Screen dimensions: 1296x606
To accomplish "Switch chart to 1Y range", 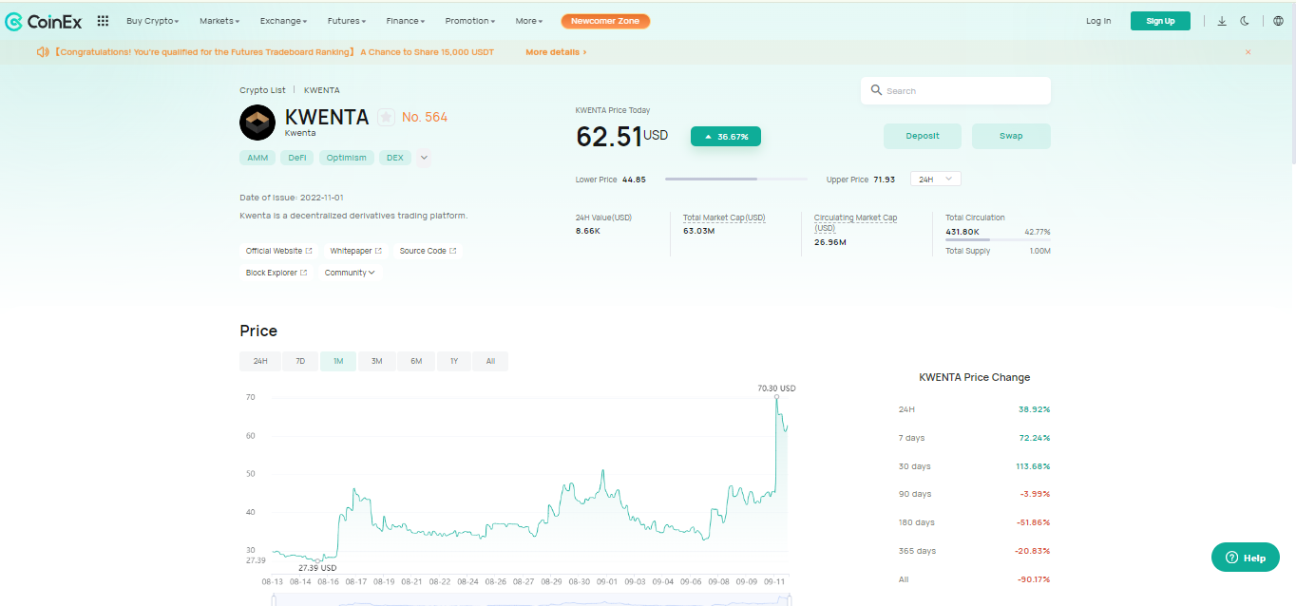I will coord(454,361).
